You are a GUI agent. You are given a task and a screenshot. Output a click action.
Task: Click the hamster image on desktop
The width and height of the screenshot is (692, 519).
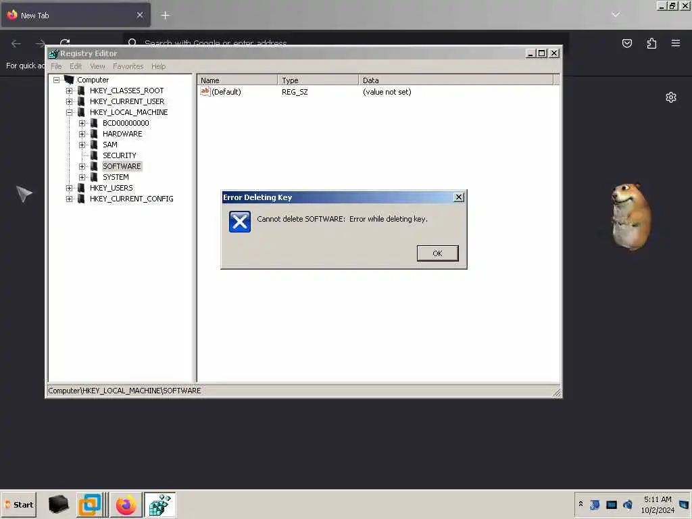631,216
